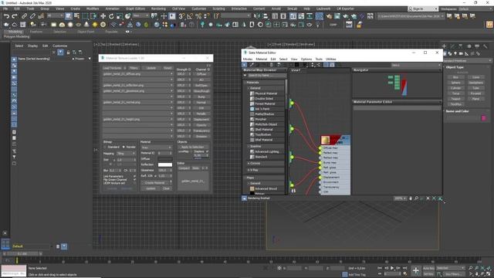Click the pink object color swatch
Screen dimensions: 494x278
pos(484,118)
